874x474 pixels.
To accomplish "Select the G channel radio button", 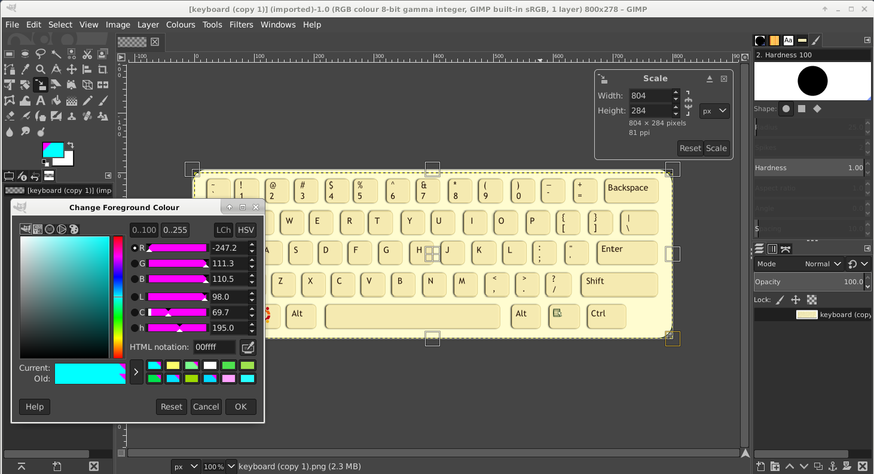I will pyautogui.click(x=135, y=263).
